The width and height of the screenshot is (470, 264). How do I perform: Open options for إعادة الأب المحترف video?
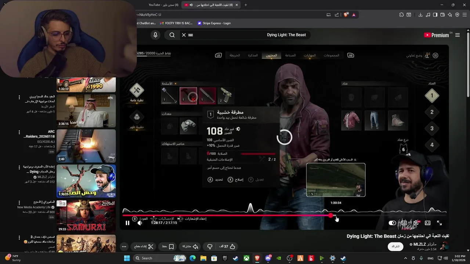point(19,167)
